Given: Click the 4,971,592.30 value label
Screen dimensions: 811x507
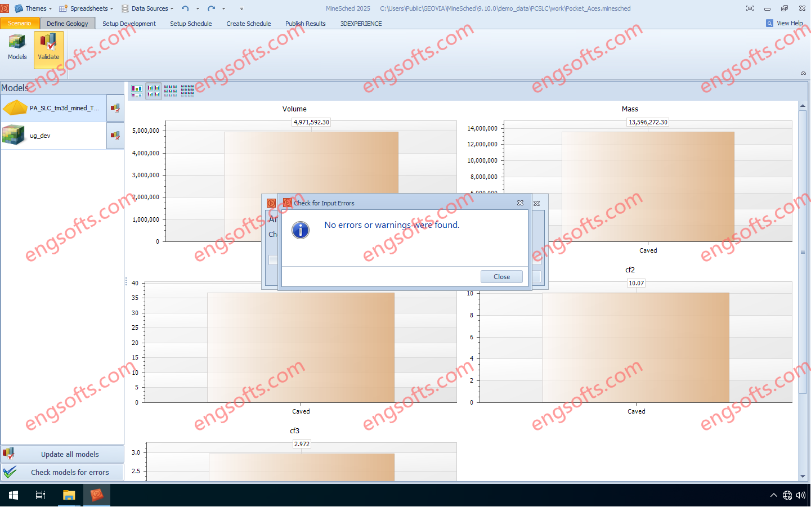Looking at the screenshot, I should tap(311, 122).
